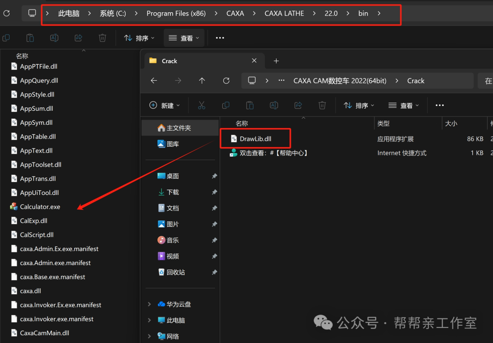
Task: Click the 22.0 breadcrumb segment
Action: point(331,14)
